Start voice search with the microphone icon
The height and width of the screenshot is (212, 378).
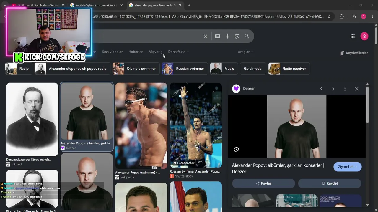227,36
